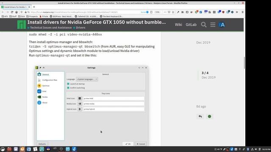This screenshot has height=152, width=271.
Task: Click the page vertical scrollbar thumb
Action: pyautogui.click(x=244, y=63)
